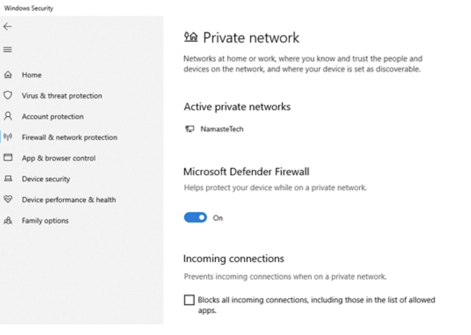The width and height of the screenshot is (471, 335).
Task: Click the Account protection person icon
Action: tap(8, 116)
